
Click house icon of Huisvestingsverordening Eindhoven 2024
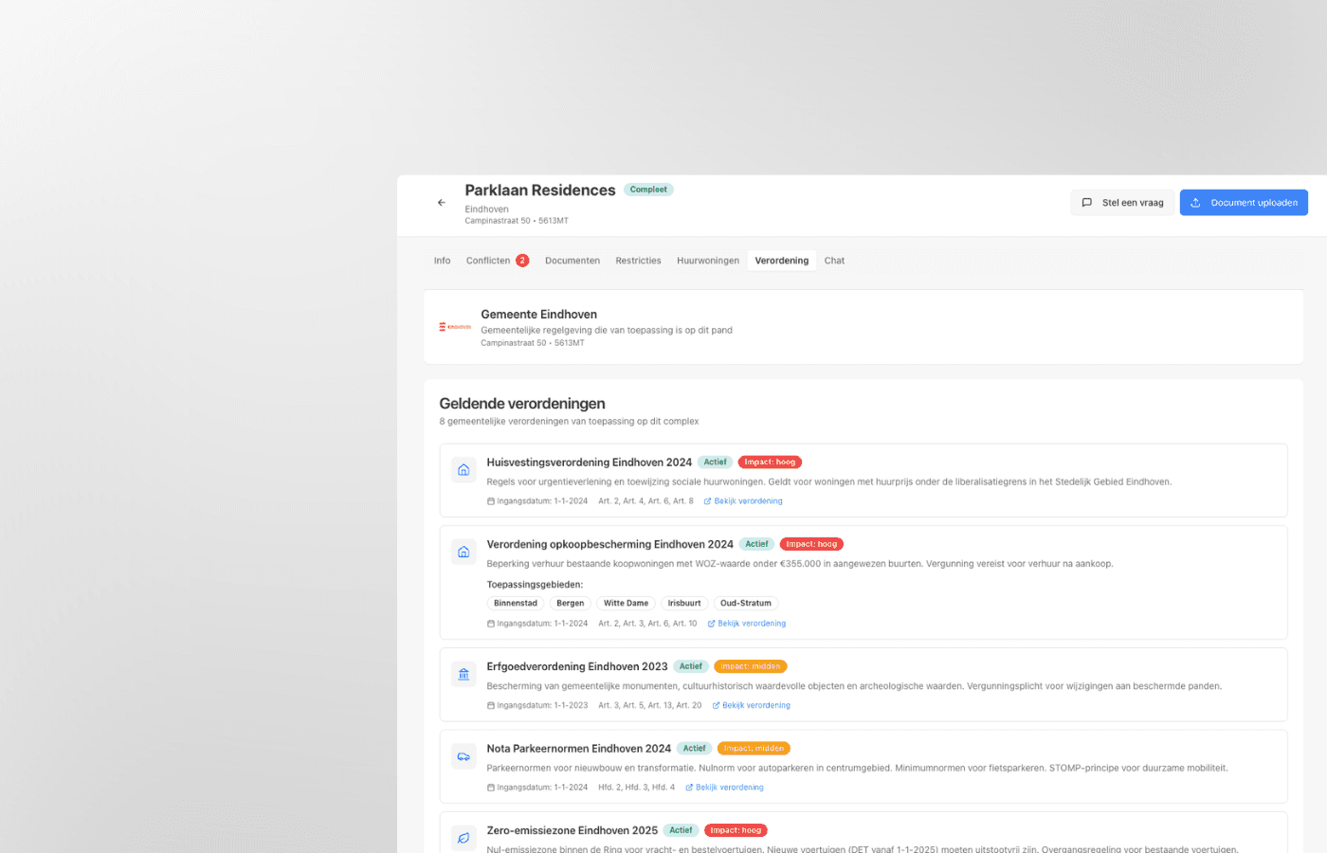click(x=464, y=469)
